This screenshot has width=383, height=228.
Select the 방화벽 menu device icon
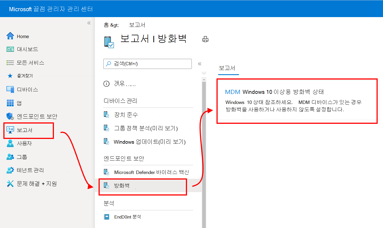click(x=106, y=185)
